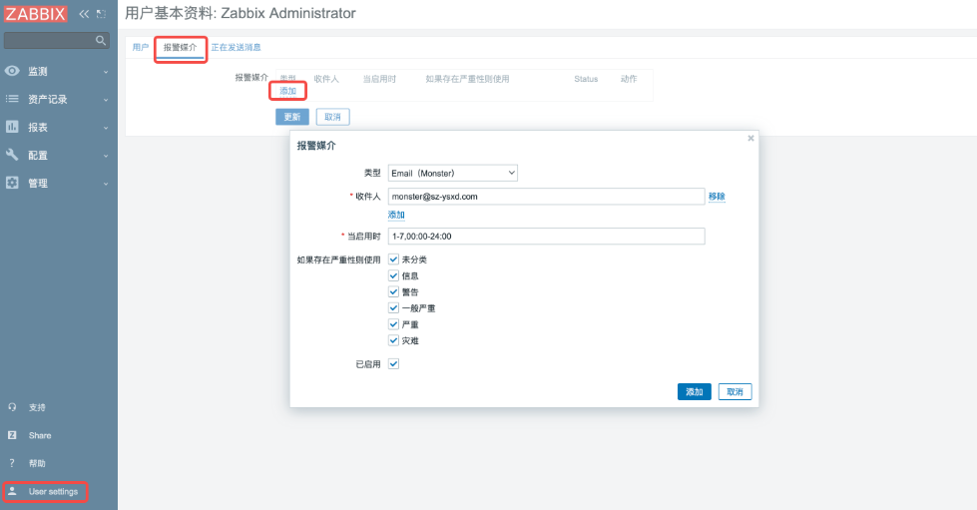Click the user icon for User settings
The width and height of the screenshot is (977, 510).
pos(12,491)
